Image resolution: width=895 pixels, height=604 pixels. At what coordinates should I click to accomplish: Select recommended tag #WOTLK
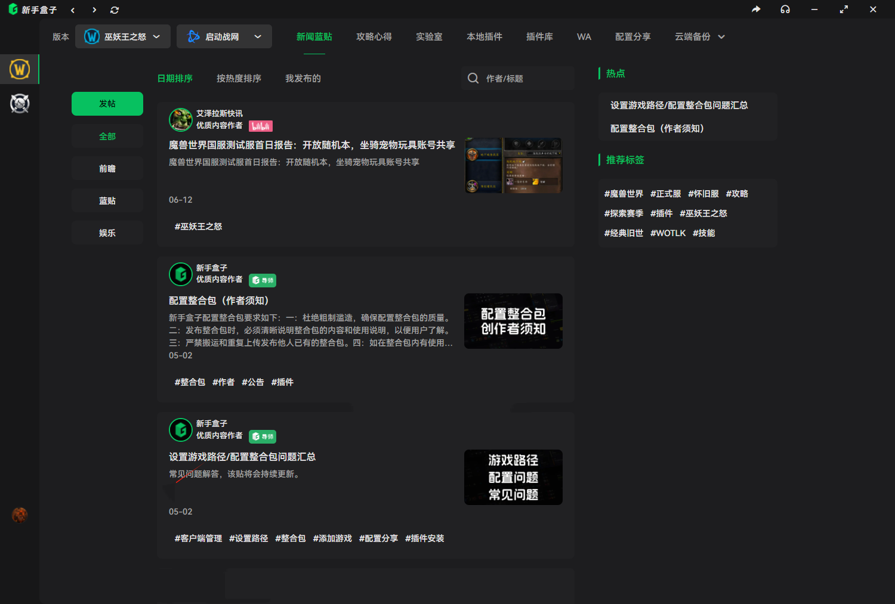668,233
